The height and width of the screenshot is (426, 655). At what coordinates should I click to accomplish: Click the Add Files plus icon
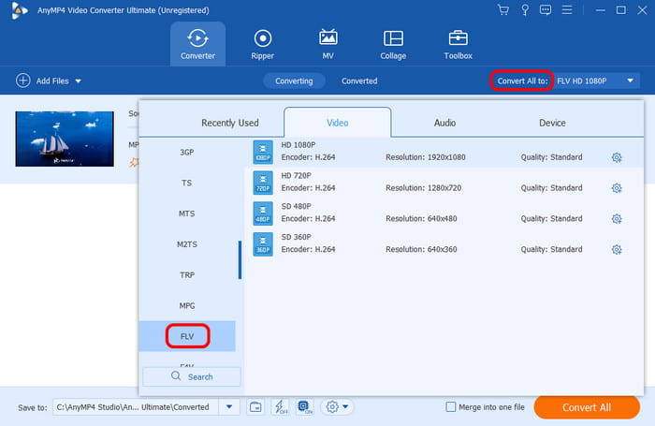(x=23, y=81)
